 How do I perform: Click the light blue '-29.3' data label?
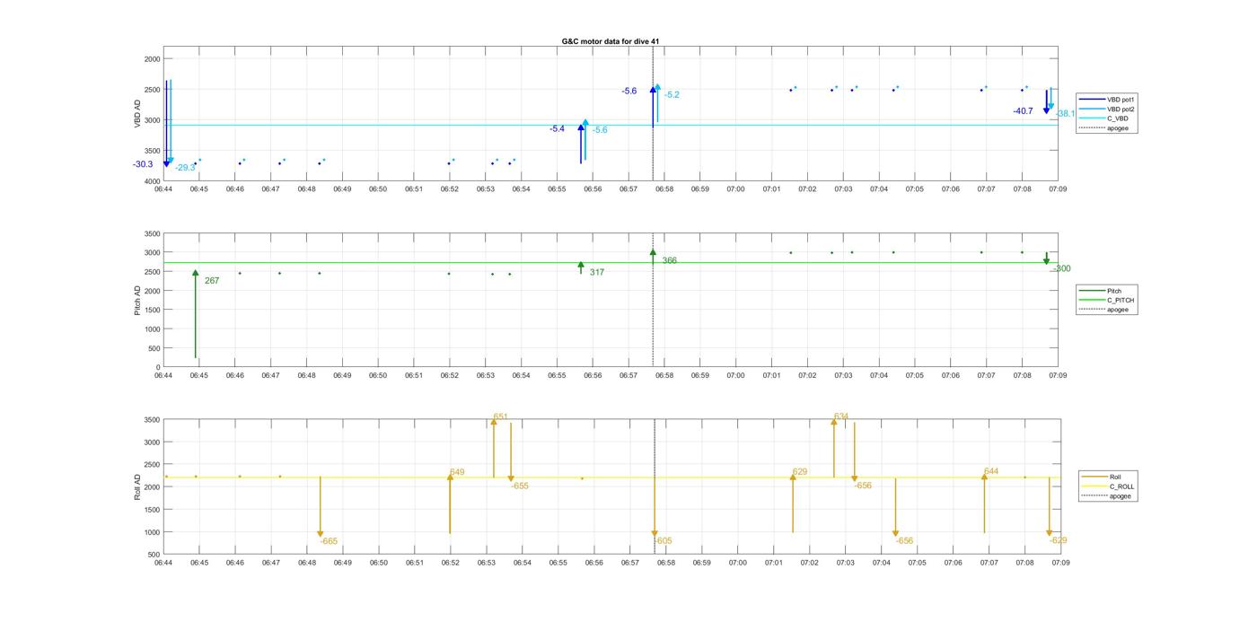[185, 168]
